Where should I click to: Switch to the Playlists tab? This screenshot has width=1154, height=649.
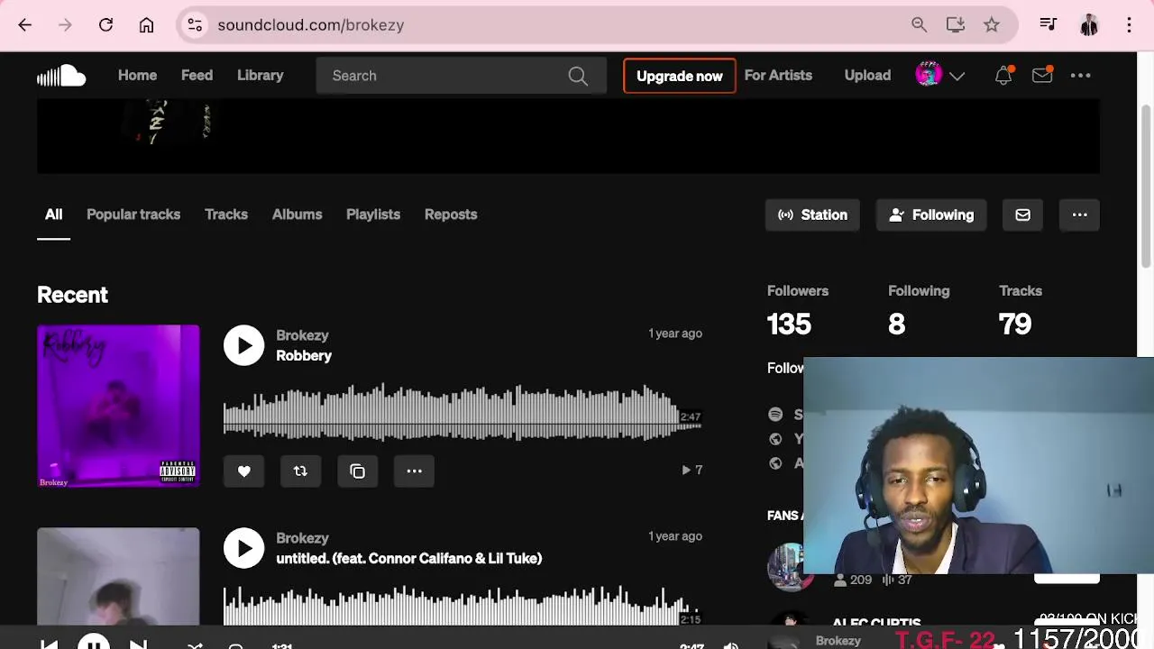point(373,215)
